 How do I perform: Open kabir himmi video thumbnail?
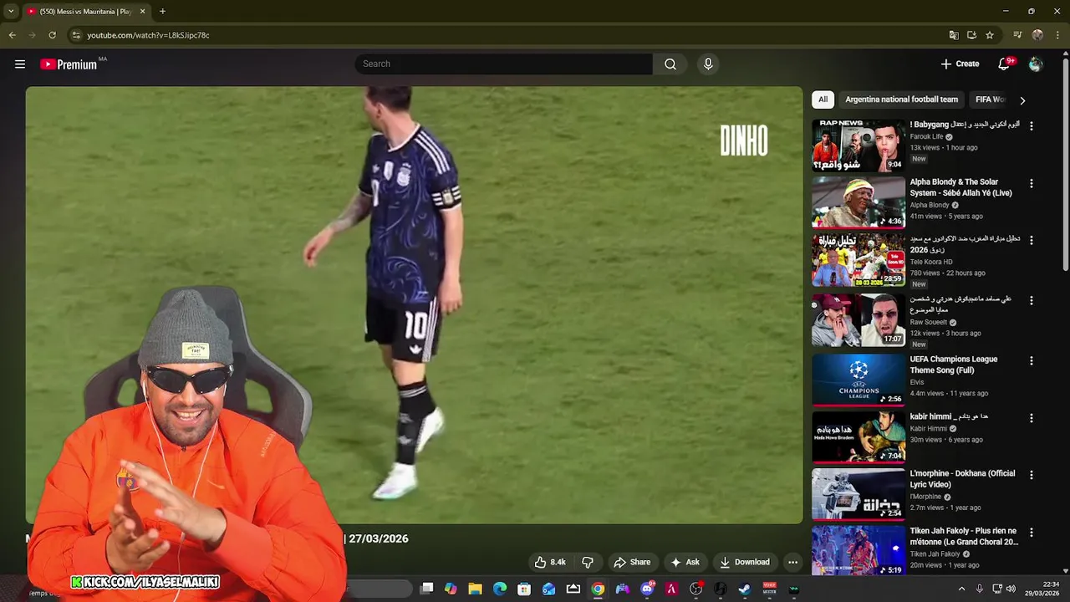(859, 436)
